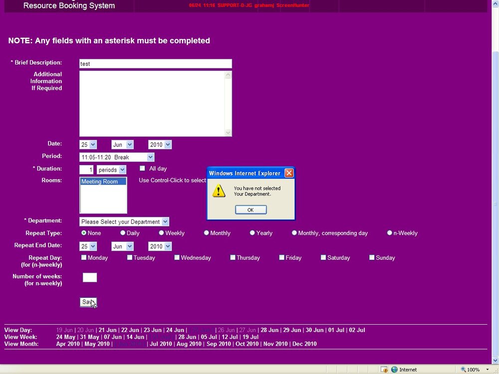Click the Internet zone globe icon
The width and height of the screenshot is (499, 374).
(x=394, y=369)
